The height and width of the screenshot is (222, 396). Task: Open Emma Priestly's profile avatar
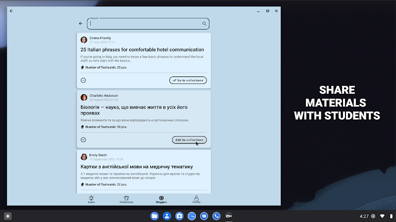[84, 40]
